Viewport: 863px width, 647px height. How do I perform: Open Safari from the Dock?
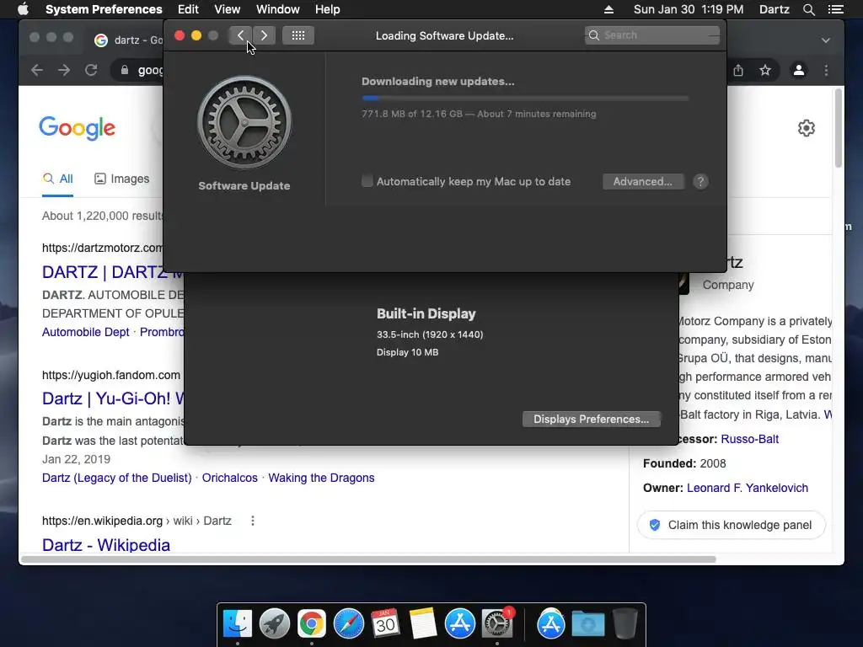[x=349, y=624]
